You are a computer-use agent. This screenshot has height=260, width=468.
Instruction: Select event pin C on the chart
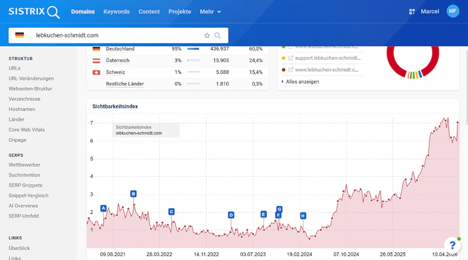click(171, 211)
